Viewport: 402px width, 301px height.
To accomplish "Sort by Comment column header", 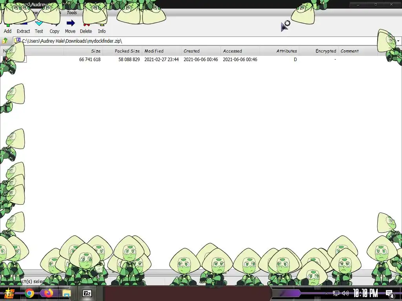I will coord(358,51).
